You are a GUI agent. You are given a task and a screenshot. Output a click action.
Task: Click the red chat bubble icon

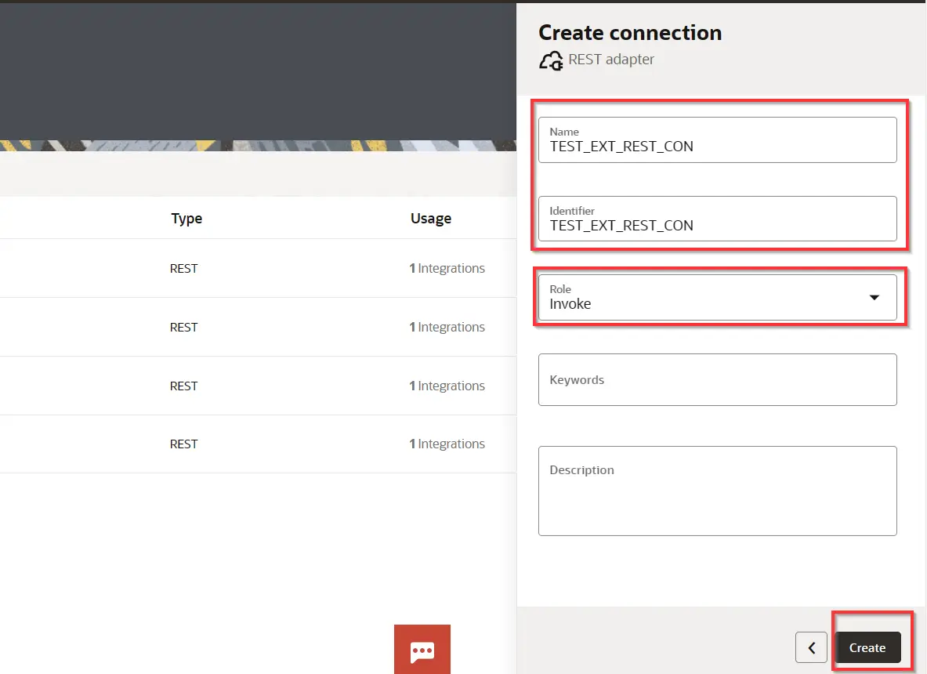(422, 650)
